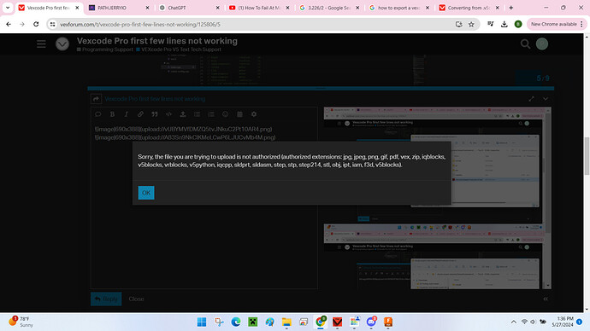Click the emoji icon in composer toolbar
Viewport: 590px width, 331px height.
(226, 114)
